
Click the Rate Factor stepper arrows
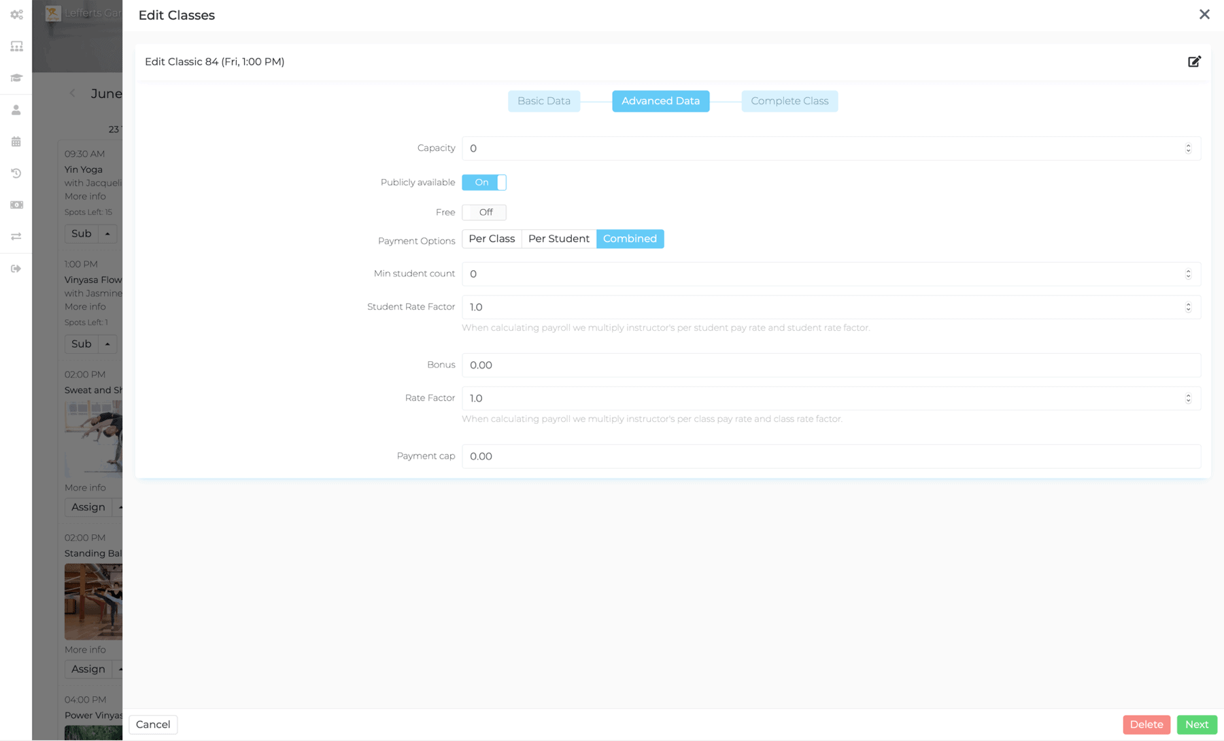(x=1188, y=398)
